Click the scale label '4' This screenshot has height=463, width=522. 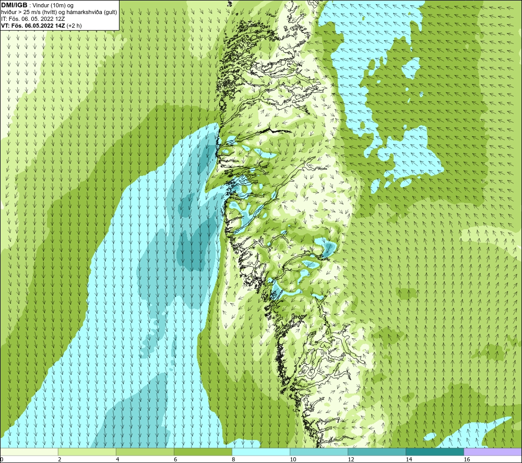pyautogui.click(x=117, y=460)
